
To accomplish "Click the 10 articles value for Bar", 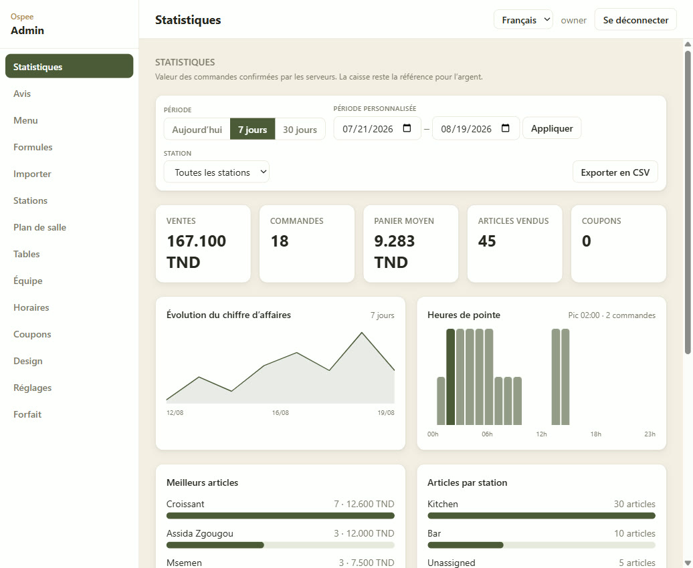I will 634,533.
